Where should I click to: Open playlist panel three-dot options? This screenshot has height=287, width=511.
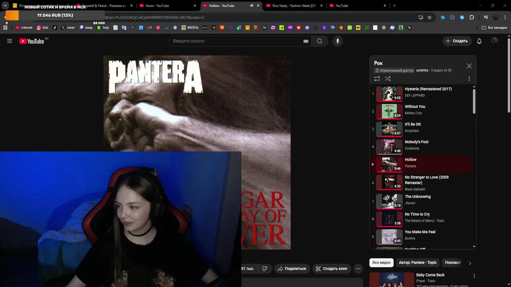pos(469,79)
